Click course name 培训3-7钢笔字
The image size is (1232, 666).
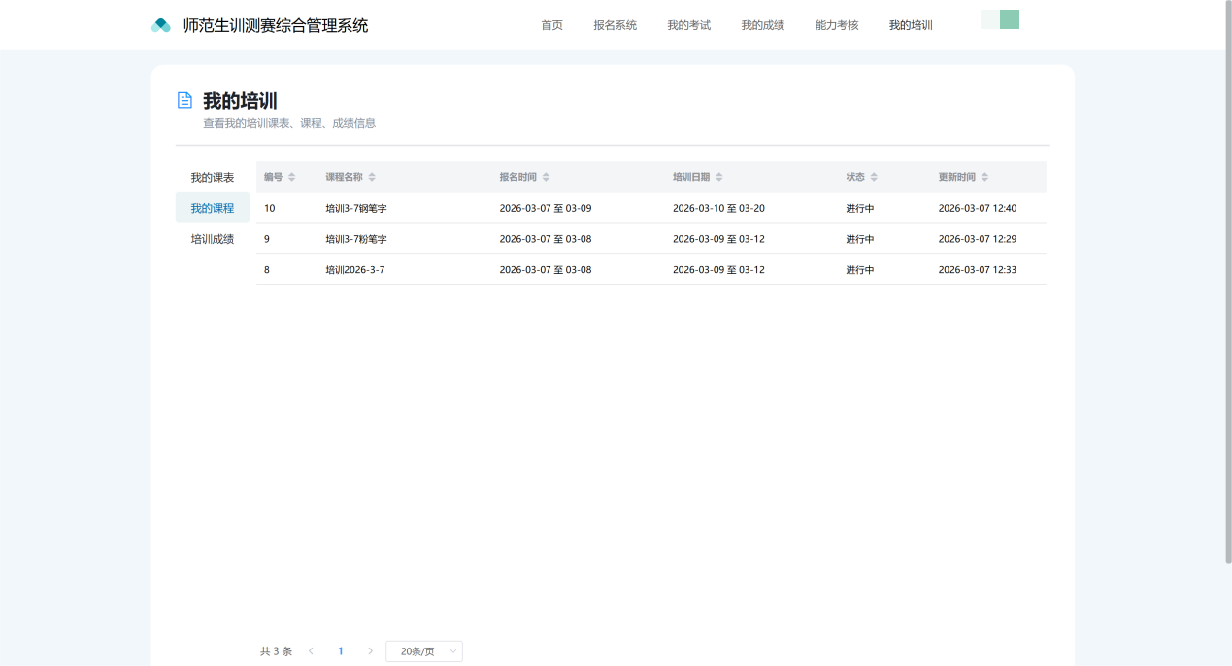(x=356, y=208)
